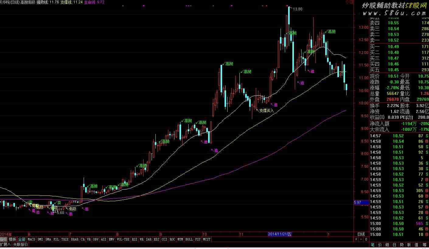429x249 pixels.
Task: Switch to the 笔 tab in the quote panel
Action: pos(373,244)
